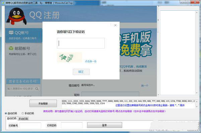Viewport: 201px width, 133px height.
Task: Click the 打码密码 input field
Action: (72, 125)
